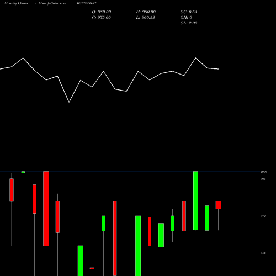276x276 pixels.
Task: Click the 995 price axis label
Action: coord(263,179)
